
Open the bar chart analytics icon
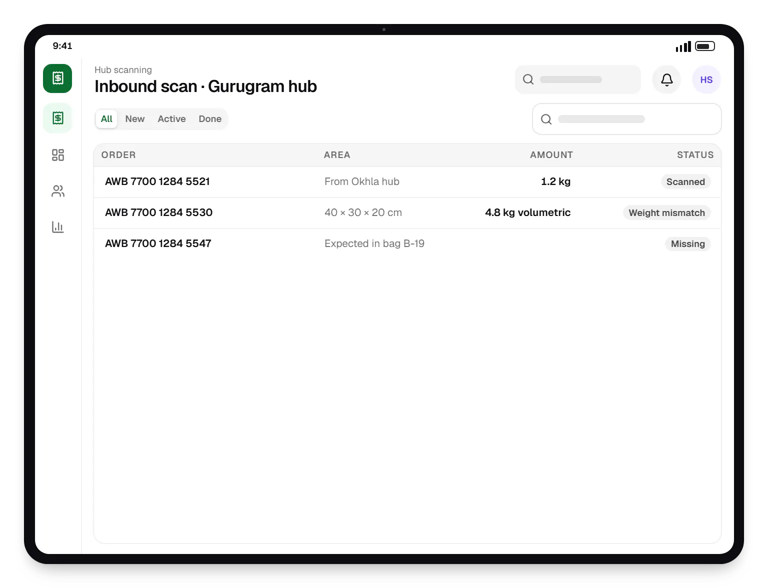click(x=57, y=227)
